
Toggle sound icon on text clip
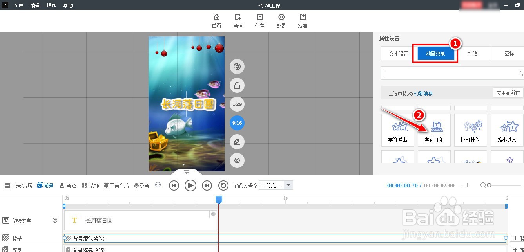pos(213,214)
